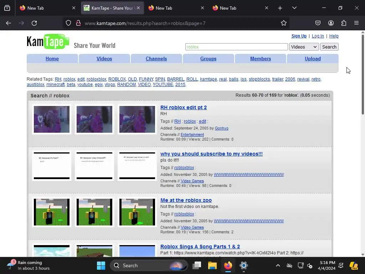Image resolution: width=365 pixels, height=274 pixels.
Task: Expand the list all tabs chevron
Action: pos(294,8)
